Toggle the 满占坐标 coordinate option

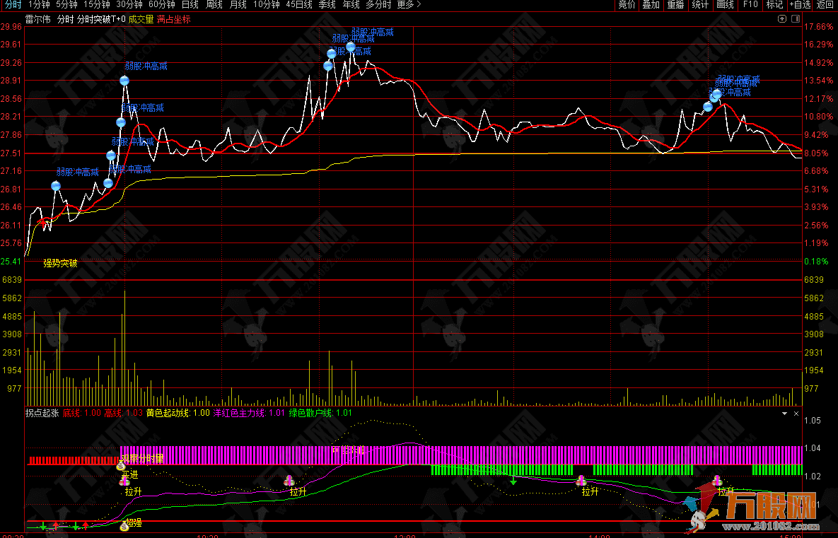[174, 19]
